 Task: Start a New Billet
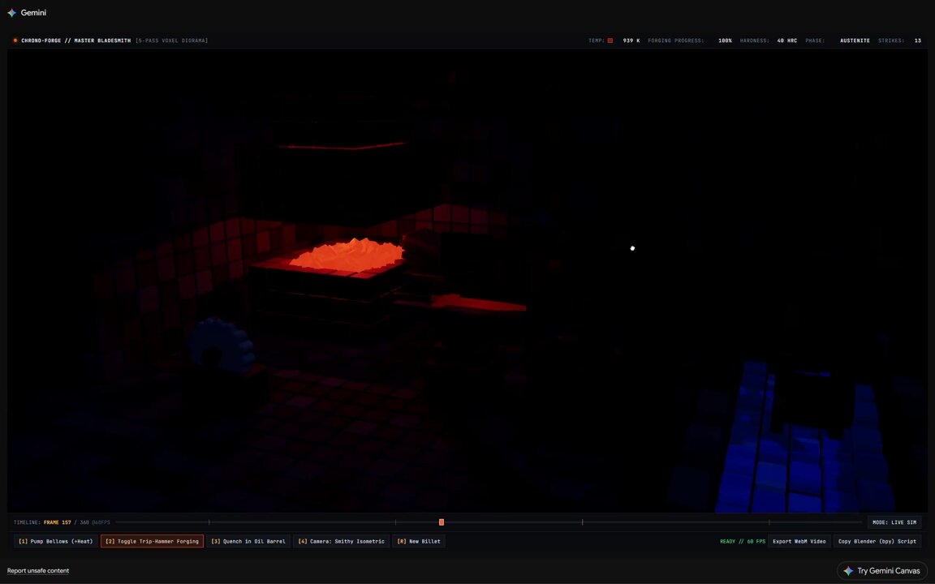[x=419, y=541]
